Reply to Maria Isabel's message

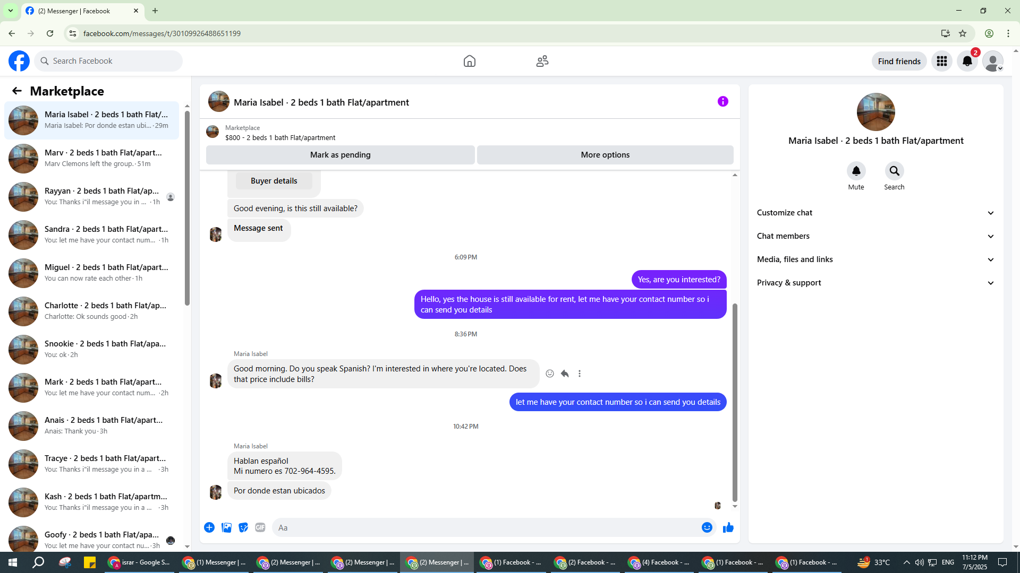pyautogui.click(x=565, y=374)
